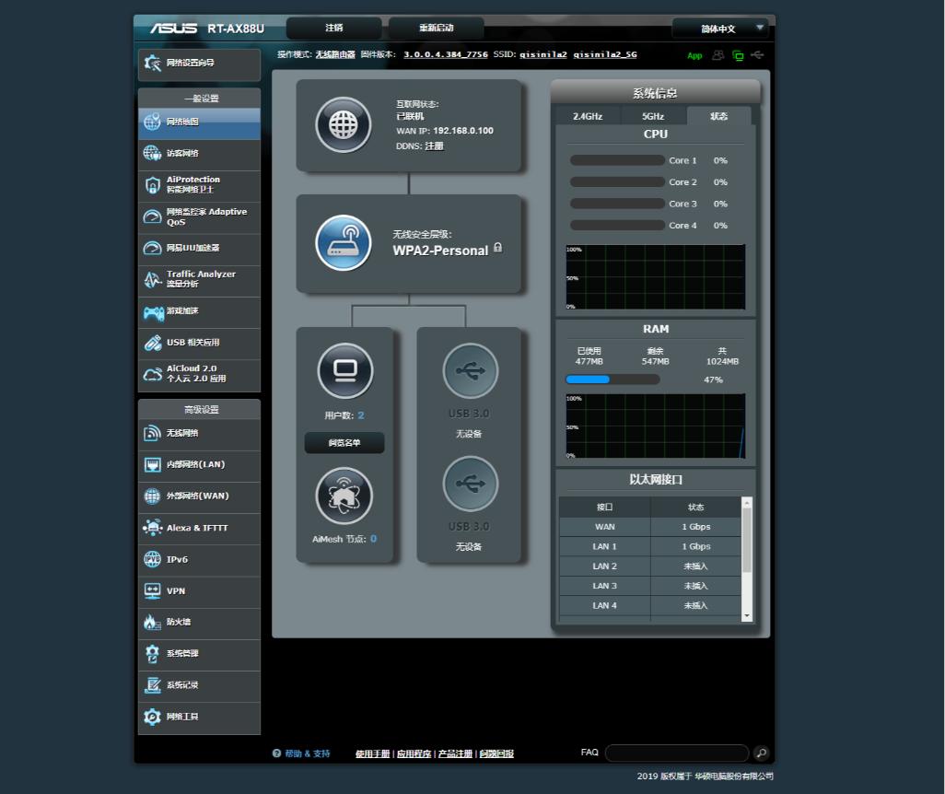This screenshot has width=945, height=794.
Task: Click the AiMesh node icon
Action: tap(344, 496)
